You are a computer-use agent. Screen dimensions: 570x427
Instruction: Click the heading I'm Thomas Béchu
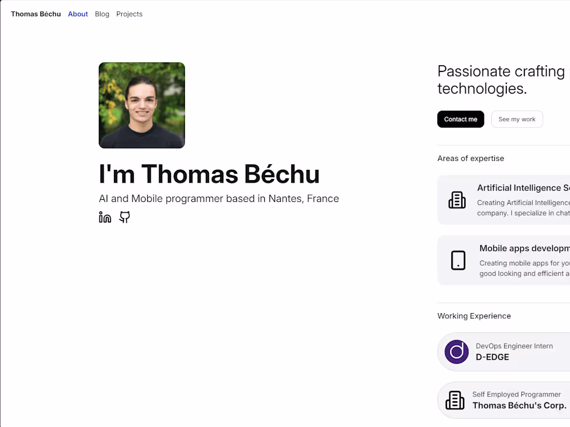point(209,174)
